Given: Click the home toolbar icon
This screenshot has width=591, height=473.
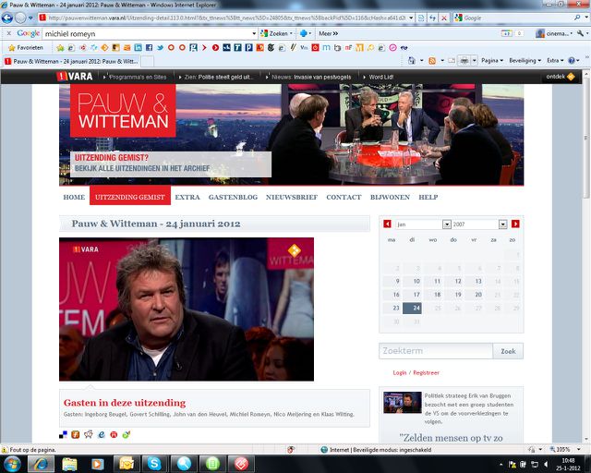Looking at the screenshot, I should click(412, 60).
